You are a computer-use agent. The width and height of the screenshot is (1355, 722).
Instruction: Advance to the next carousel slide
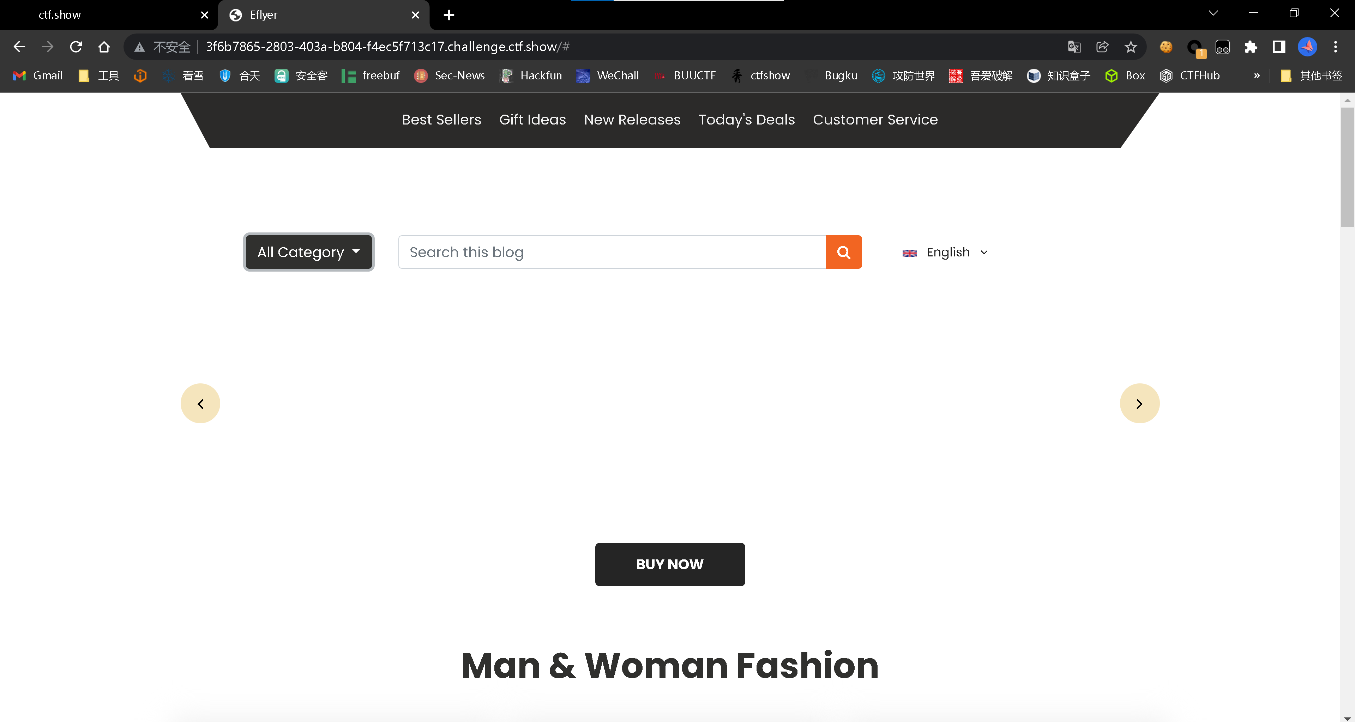(1139, 404)
